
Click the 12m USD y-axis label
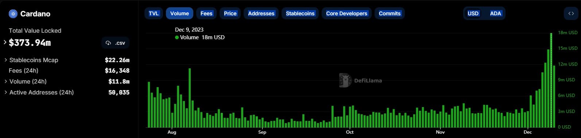[x=568, y=64]
